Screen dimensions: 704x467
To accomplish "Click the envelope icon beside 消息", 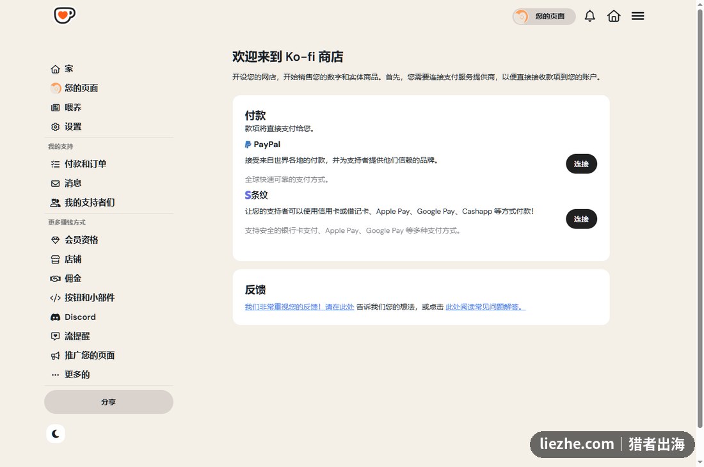I will coord(55,184).
